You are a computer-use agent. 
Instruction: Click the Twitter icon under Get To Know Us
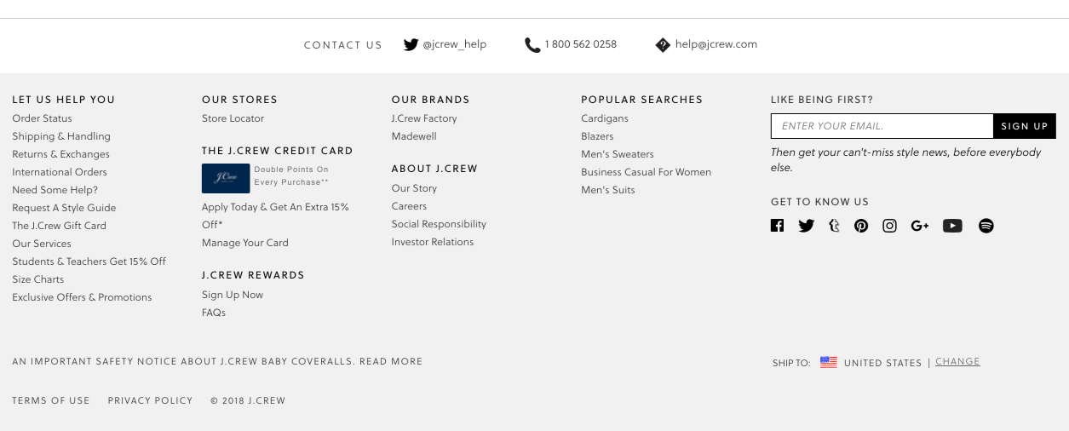click(x=806, y=226)
